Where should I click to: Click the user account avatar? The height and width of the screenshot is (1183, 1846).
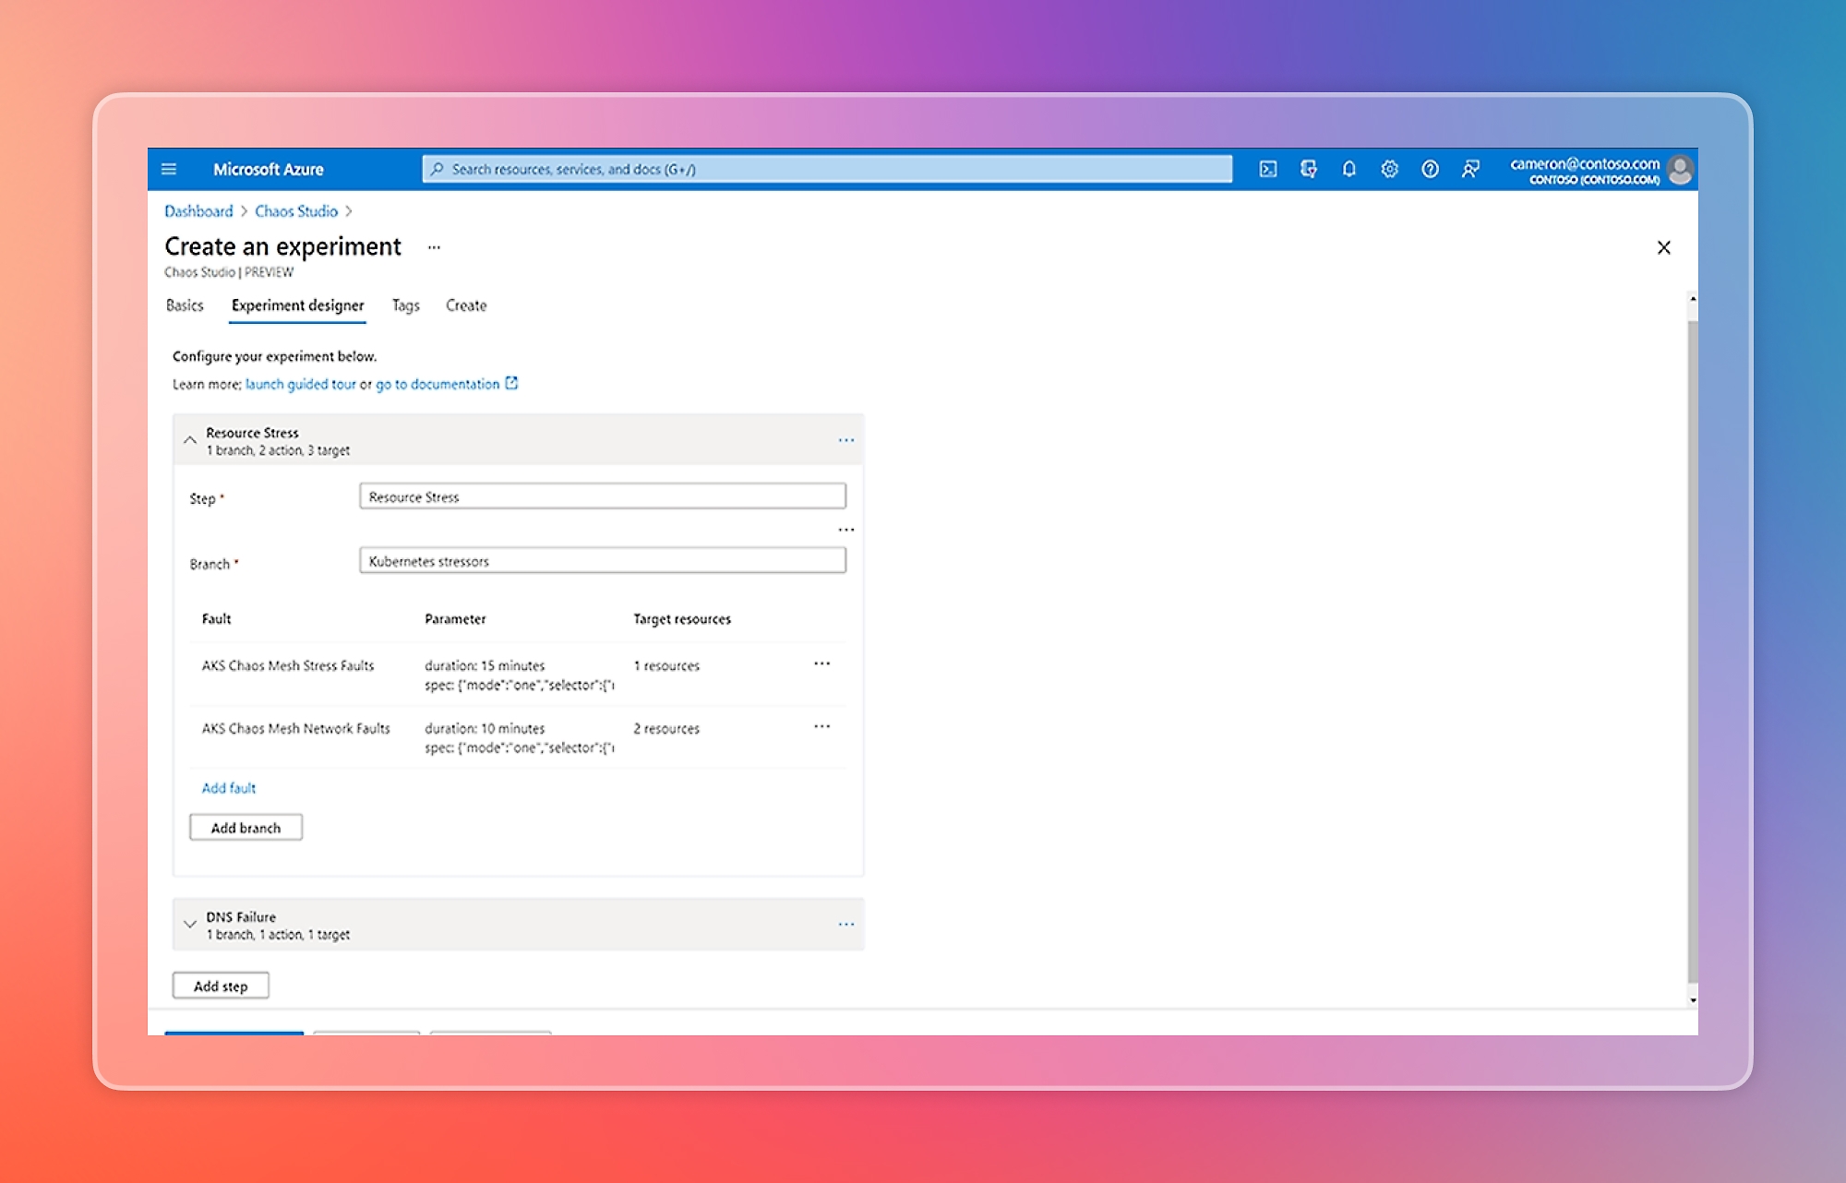pyautogui.click(x=1681, y=170)
